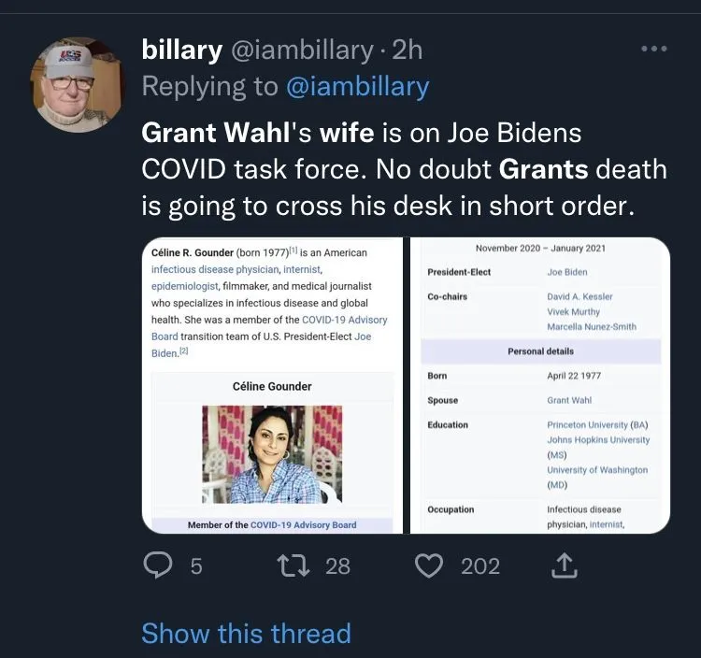Click the Céline Gounder portrait photo

[272, 453]
